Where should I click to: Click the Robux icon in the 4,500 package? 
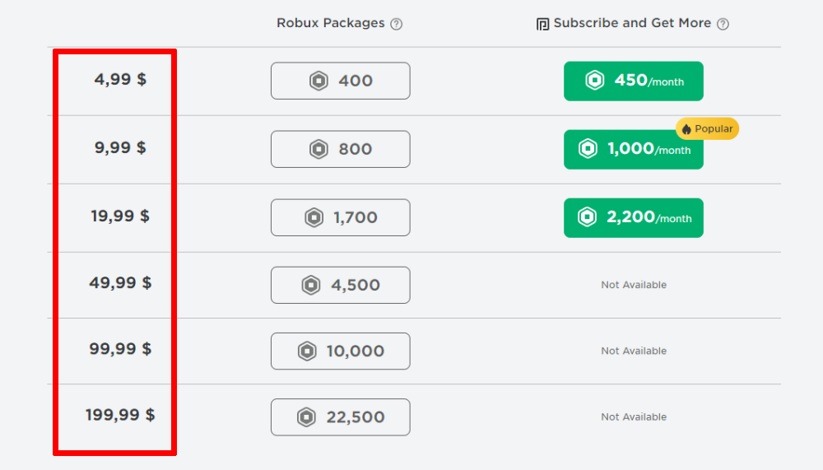pos(311,285)
